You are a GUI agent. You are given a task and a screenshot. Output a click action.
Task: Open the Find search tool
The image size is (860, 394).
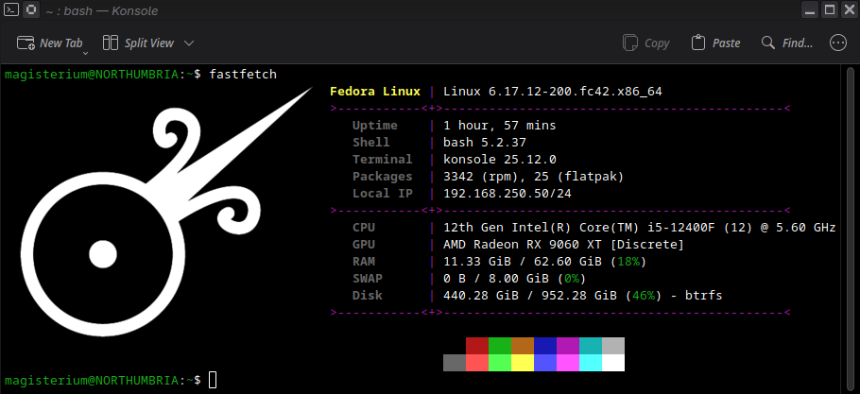[x=787, y=43]
